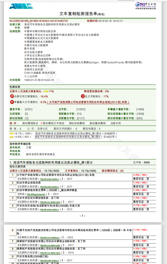This screenshot has width=167, height=264.
Task: Click row 1 title 太平财产保险有限公司电话营销
Action: click(56, 175)
